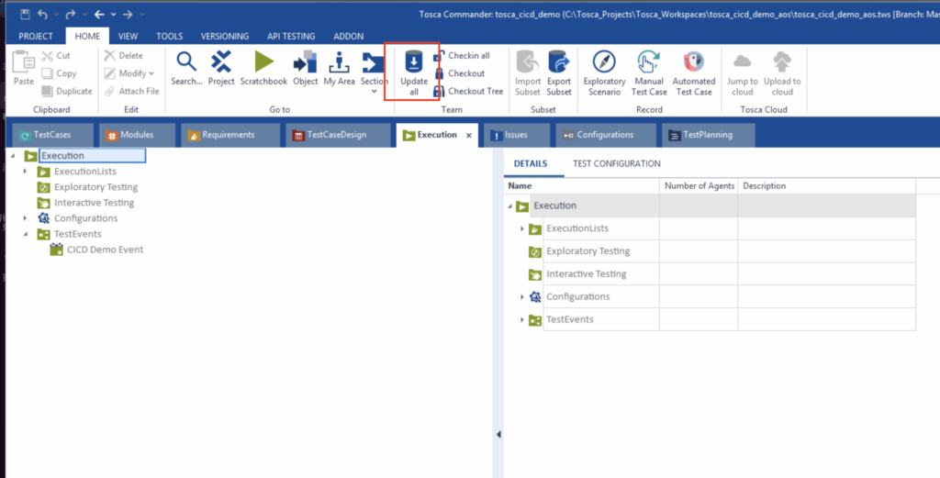The image size is (940, 478).
Task: Expand Configurations in left tree
Action: pos(25,218)
